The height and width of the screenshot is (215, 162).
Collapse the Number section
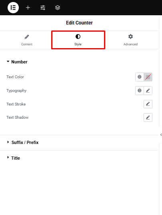point(17,62)
